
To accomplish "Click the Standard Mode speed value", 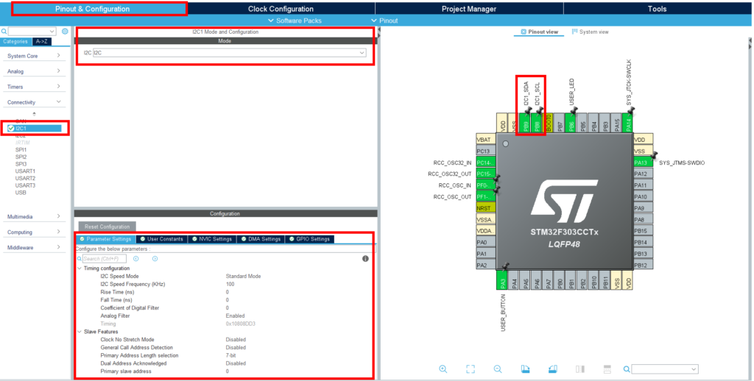I will (x=243, y=277).
